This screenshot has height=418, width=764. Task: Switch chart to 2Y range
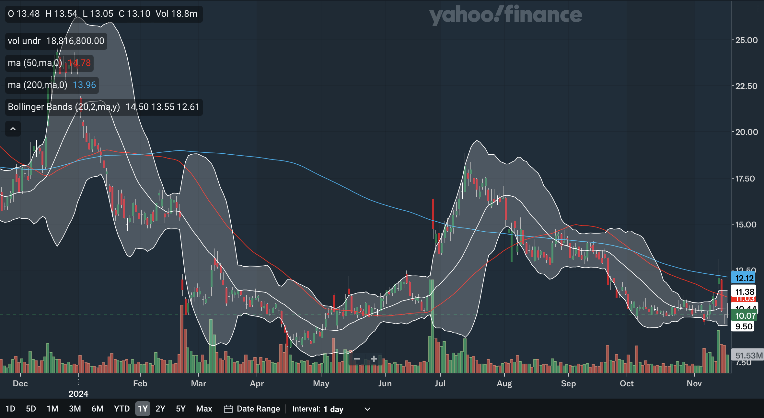tap(160, 409)
